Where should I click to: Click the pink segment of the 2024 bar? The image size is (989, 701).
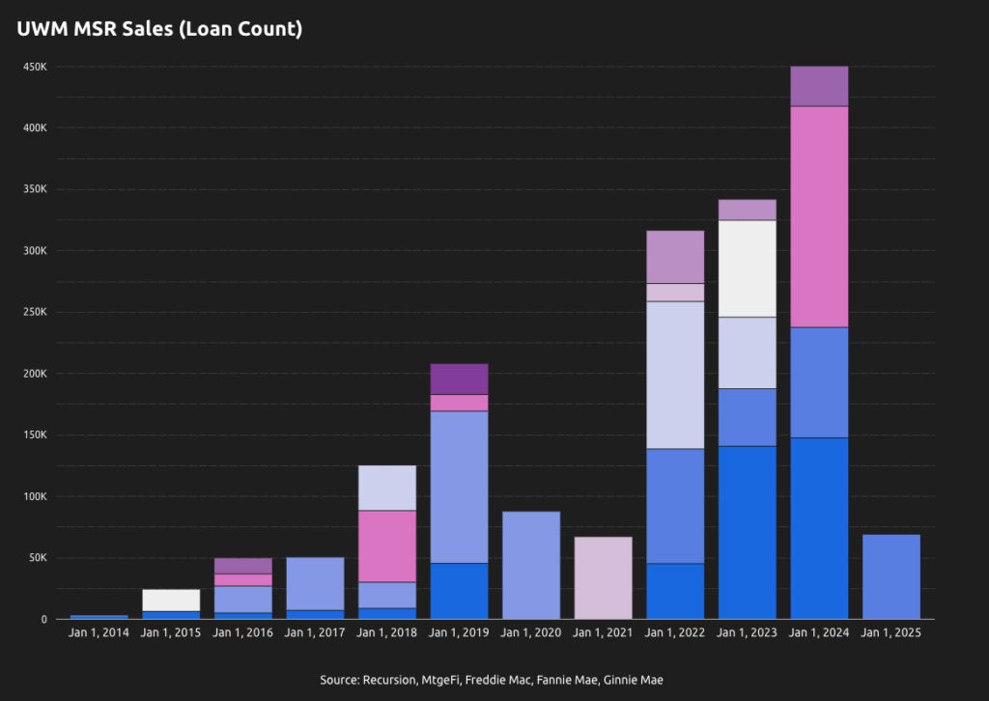819,216
